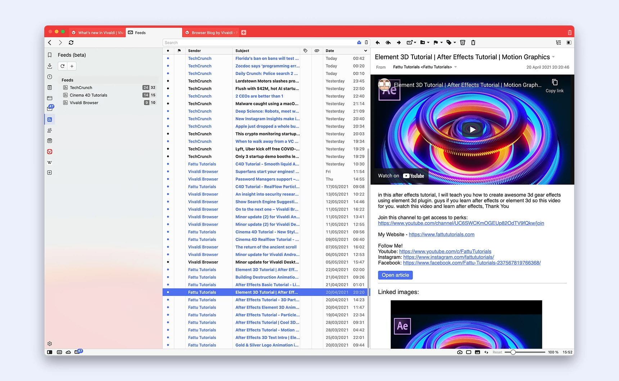Click the Capture page camera icon

tap(460, 352)
